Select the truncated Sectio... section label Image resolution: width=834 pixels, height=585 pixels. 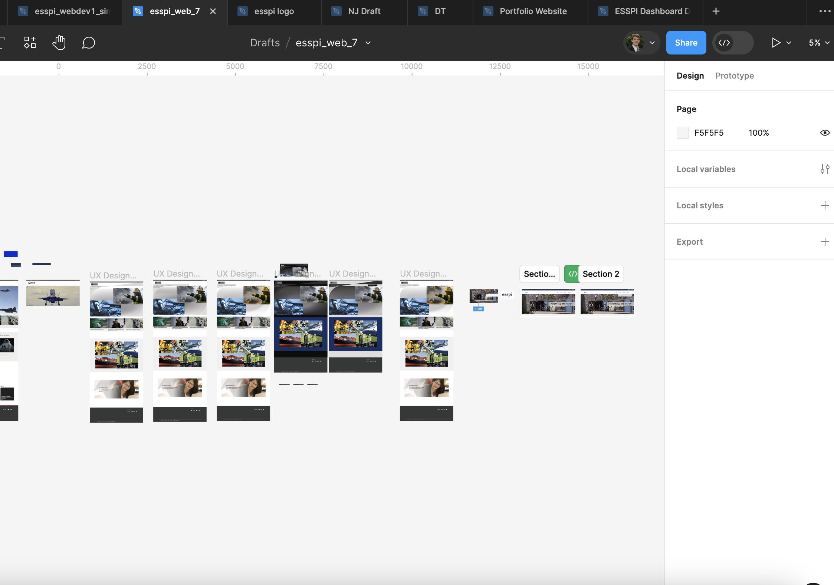[539, 274]
